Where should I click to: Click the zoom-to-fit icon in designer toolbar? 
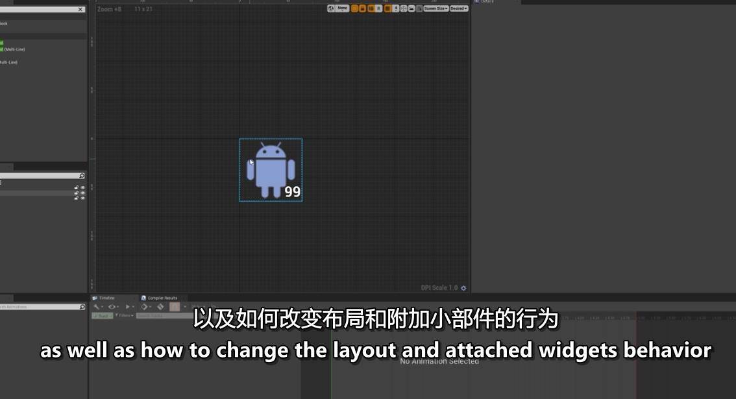pyautogui.click(x=402, y=8)
